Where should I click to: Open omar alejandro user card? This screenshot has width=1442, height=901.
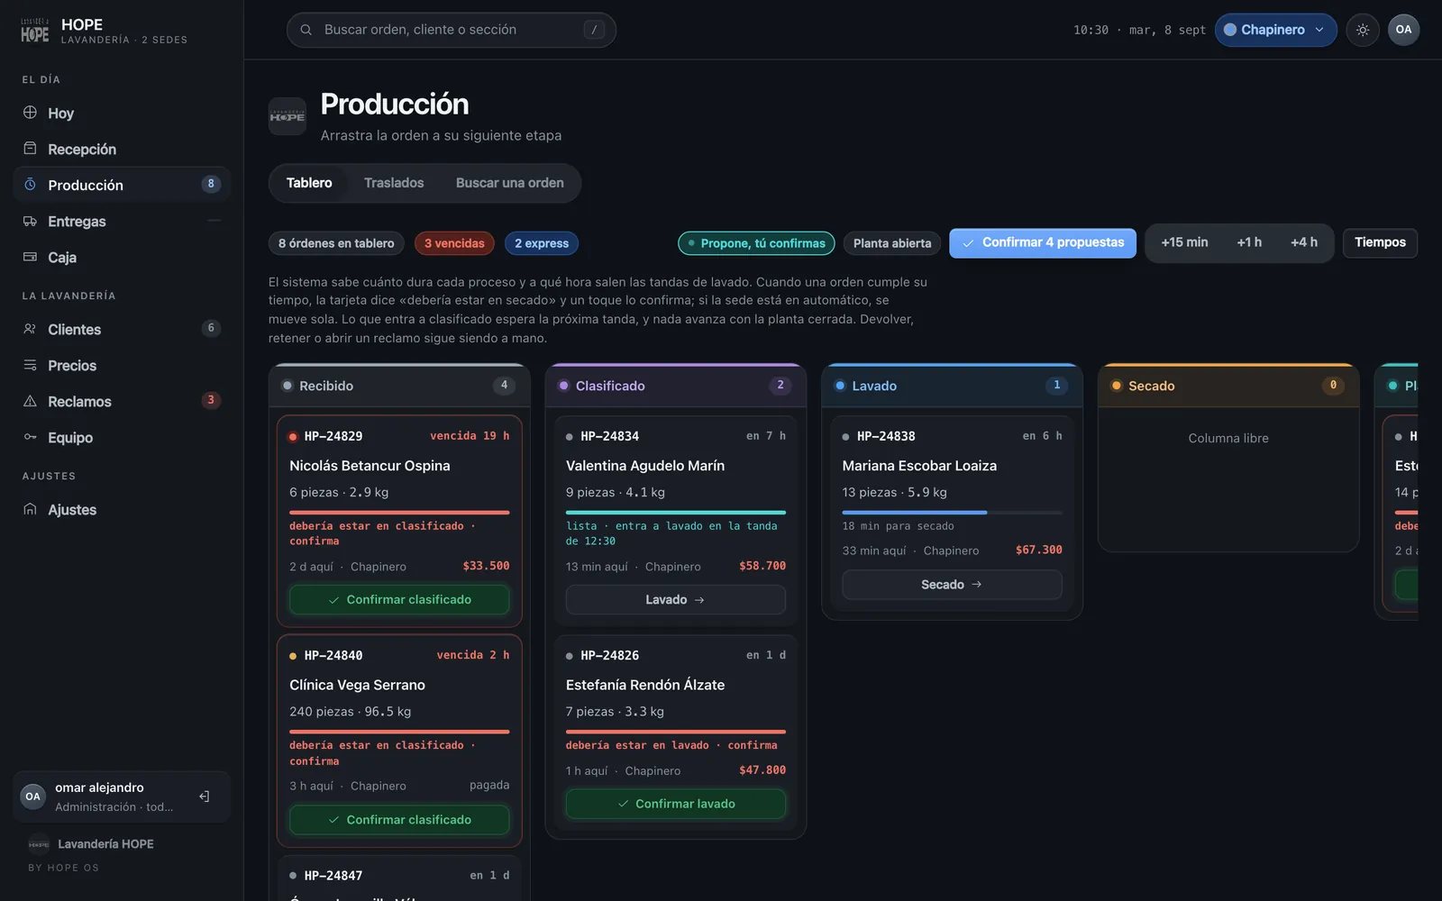point(122,796)
